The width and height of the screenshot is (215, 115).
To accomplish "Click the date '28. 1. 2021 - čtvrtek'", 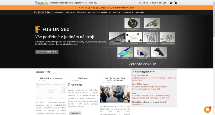I will pos(140,84).
